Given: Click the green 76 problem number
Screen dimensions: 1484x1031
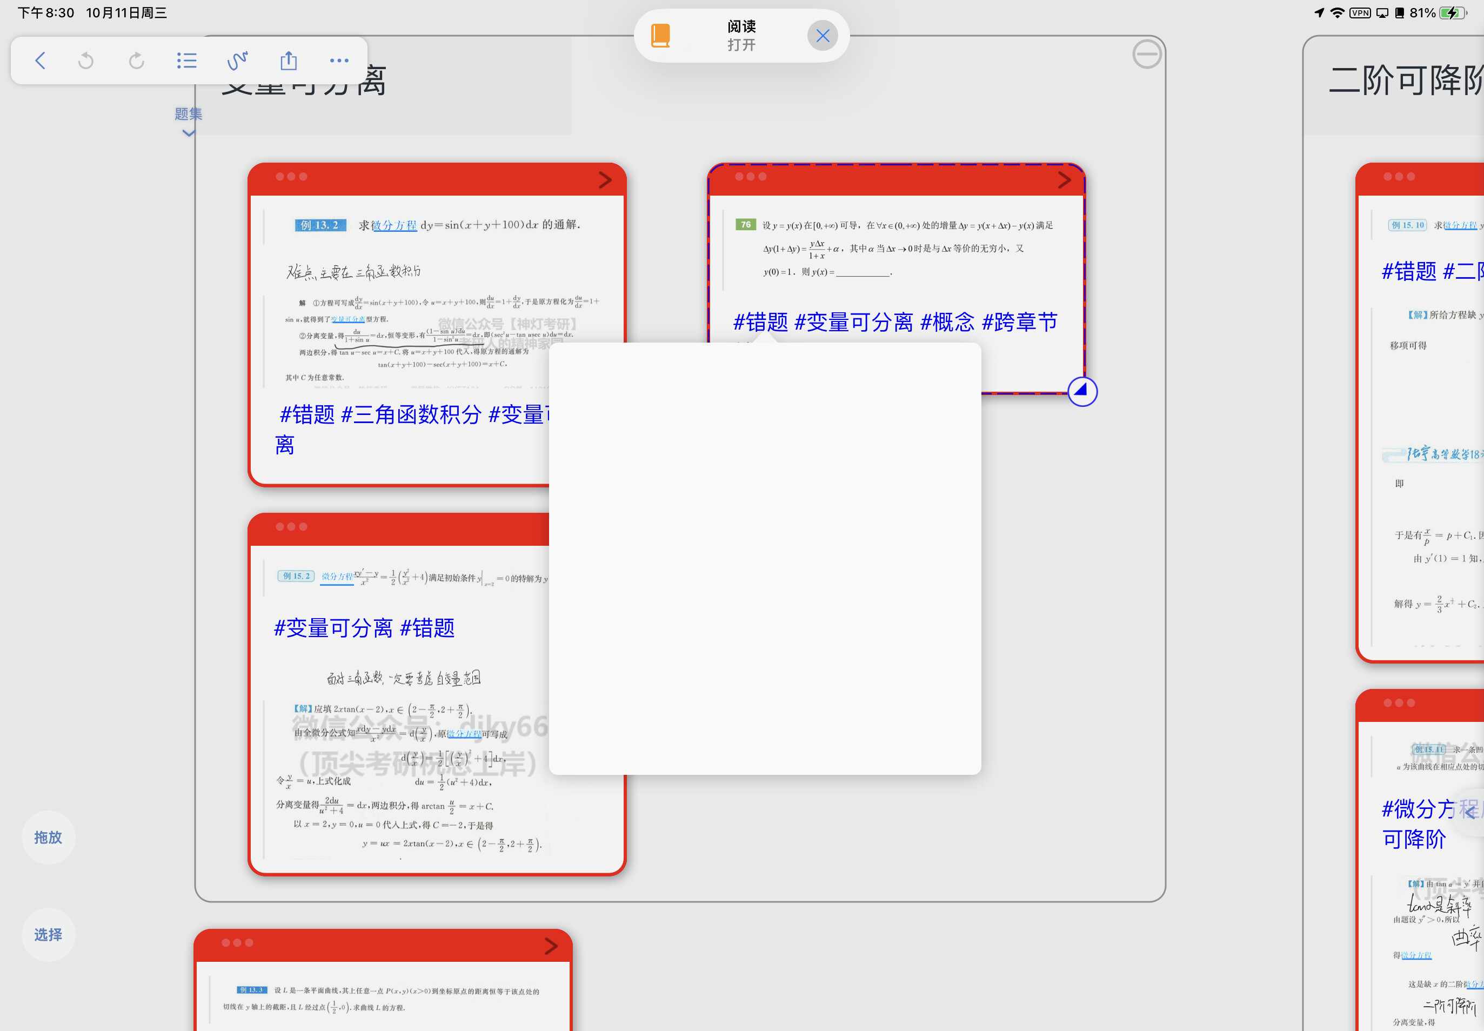Looking at the screenshot, I should tap(746, 225).
